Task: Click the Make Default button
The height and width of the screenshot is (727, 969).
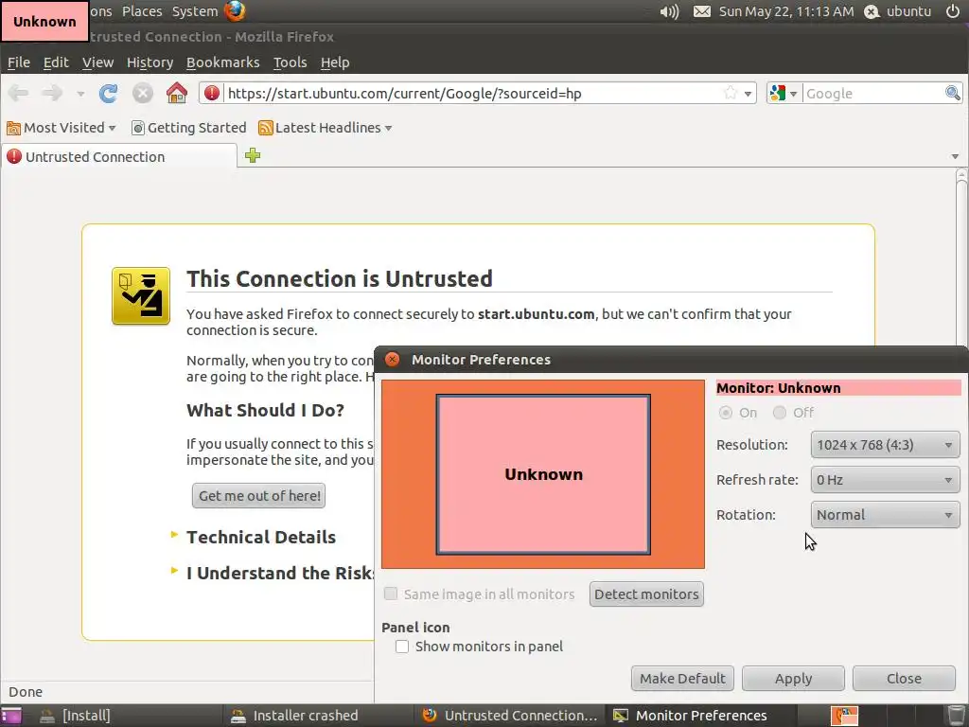Action: pyautogui.click(x=682, y=678)
